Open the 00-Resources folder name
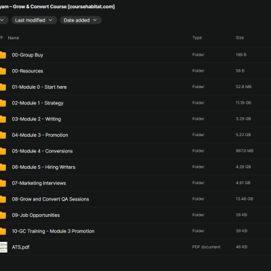 pos(27,71)
